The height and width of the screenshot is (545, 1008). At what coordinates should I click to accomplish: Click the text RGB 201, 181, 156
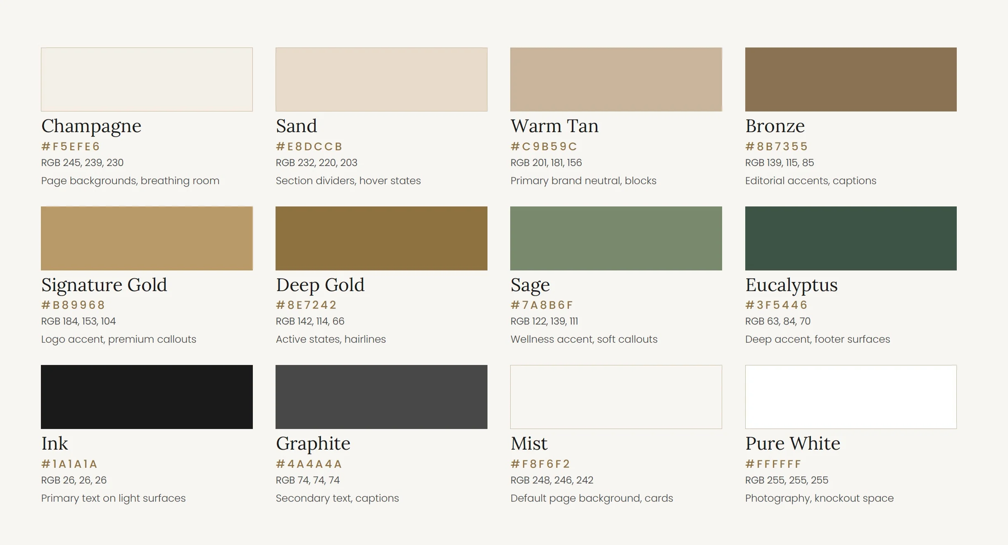tap(546, 163)
